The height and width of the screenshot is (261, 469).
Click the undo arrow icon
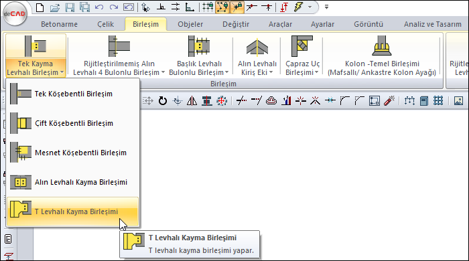(x=99, y=7)
